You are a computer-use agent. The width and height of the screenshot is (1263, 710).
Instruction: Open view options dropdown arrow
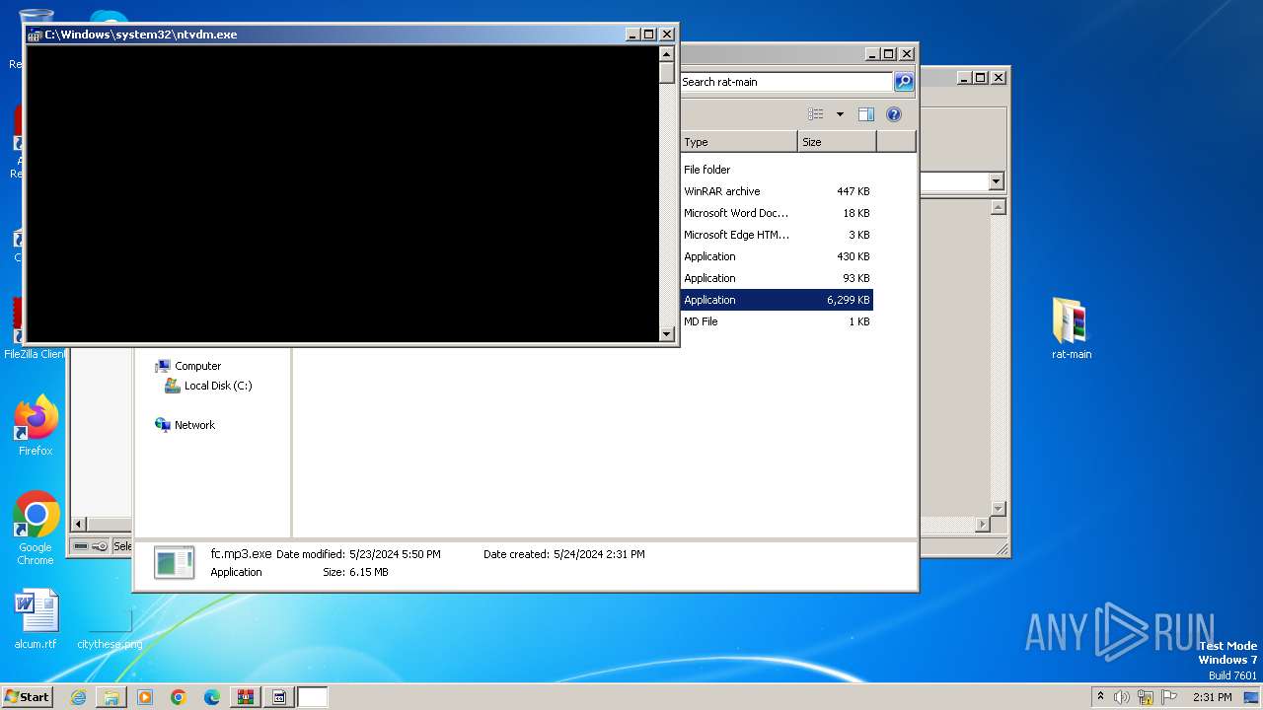click(x=840, y=114)
